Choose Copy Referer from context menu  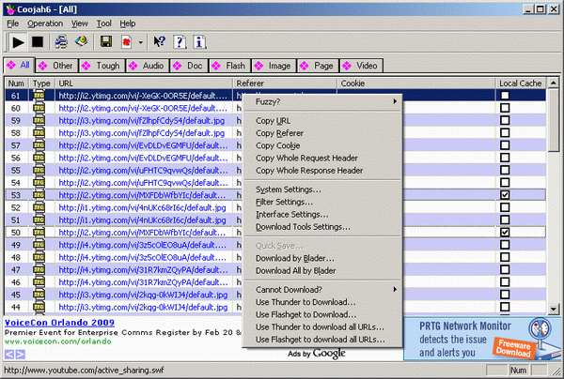point(322,133)
